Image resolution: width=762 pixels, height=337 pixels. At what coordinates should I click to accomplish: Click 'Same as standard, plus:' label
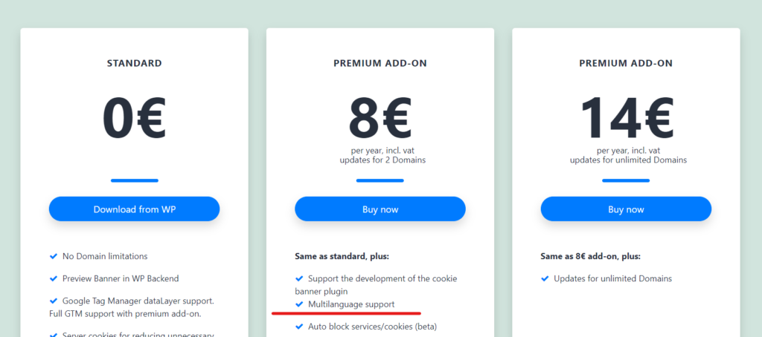(x=342, y=257)
